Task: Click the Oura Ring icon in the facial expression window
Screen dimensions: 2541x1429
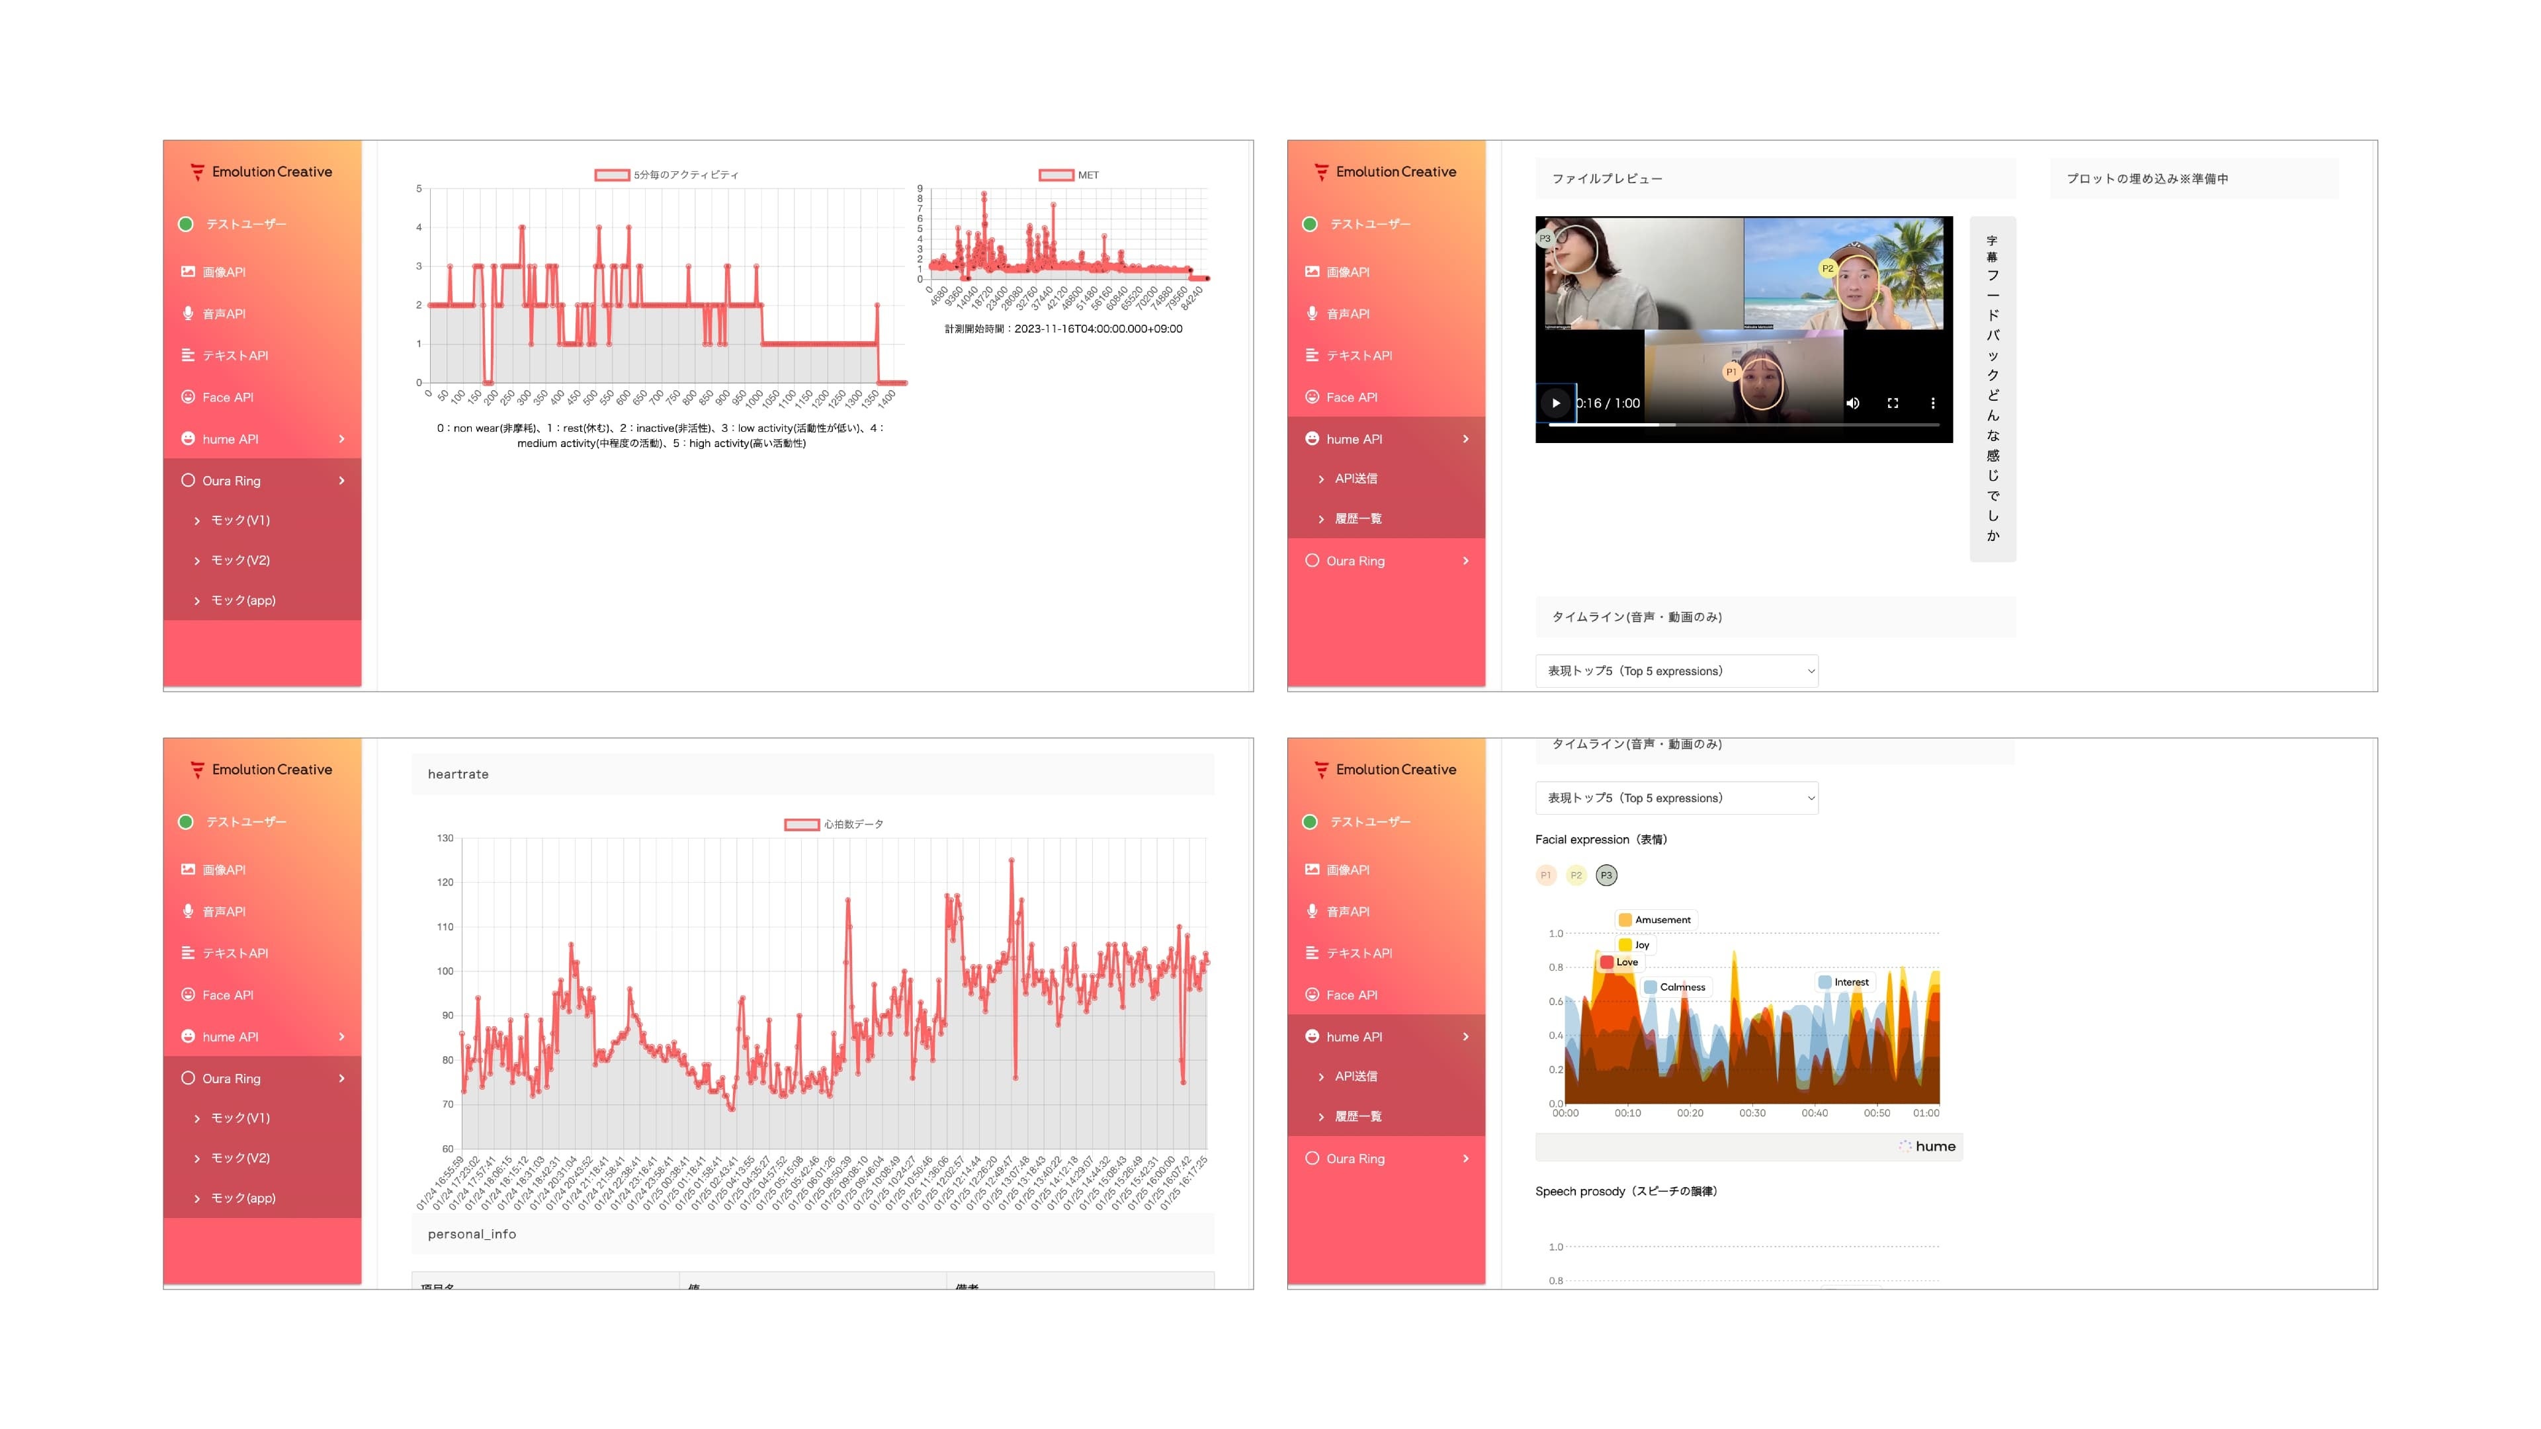Action: [x=1312, y=1158]
